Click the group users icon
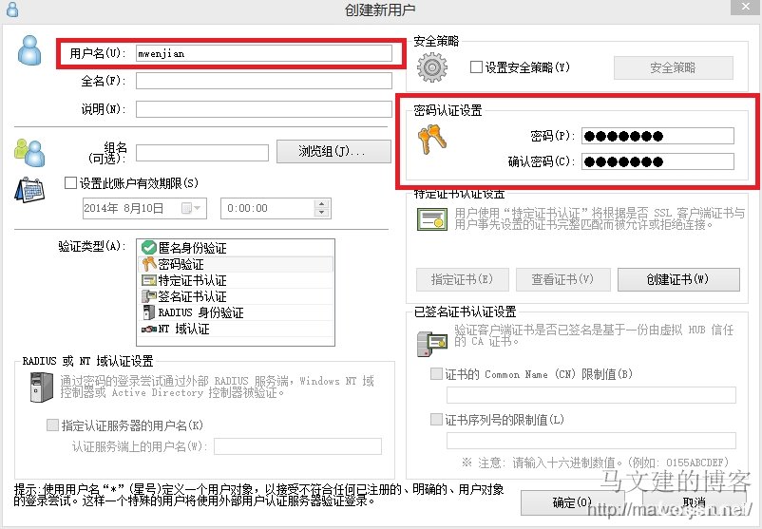Image resolution: width=762 pixels, height=529 pixels. [29, 152]
